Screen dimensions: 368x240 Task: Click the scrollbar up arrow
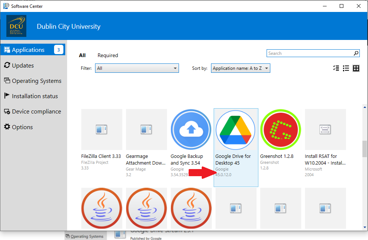pos(365,107)
